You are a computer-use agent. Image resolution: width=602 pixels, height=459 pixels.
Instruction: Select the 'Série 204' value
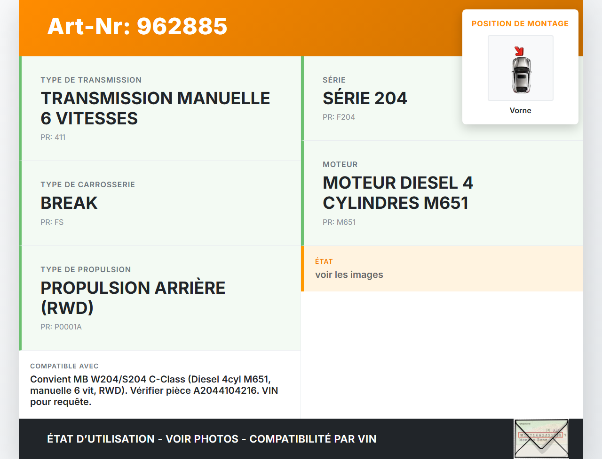click(x=364, y=98)
